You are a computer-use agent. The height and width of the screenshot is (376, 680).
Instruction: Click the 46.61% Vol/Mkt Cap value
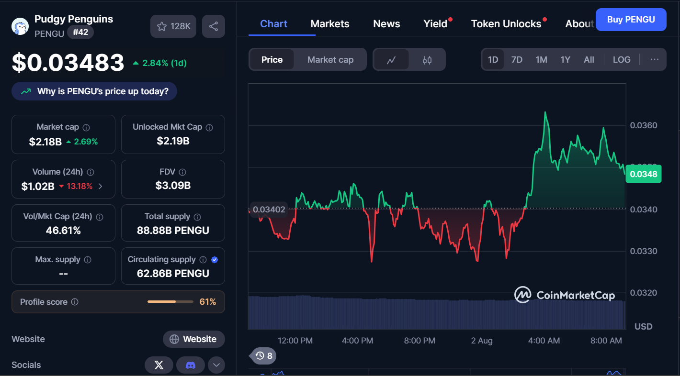(63, 231)
